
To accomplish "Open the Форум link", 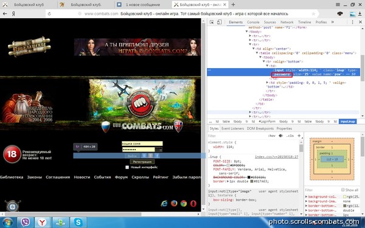I will 121,177.
